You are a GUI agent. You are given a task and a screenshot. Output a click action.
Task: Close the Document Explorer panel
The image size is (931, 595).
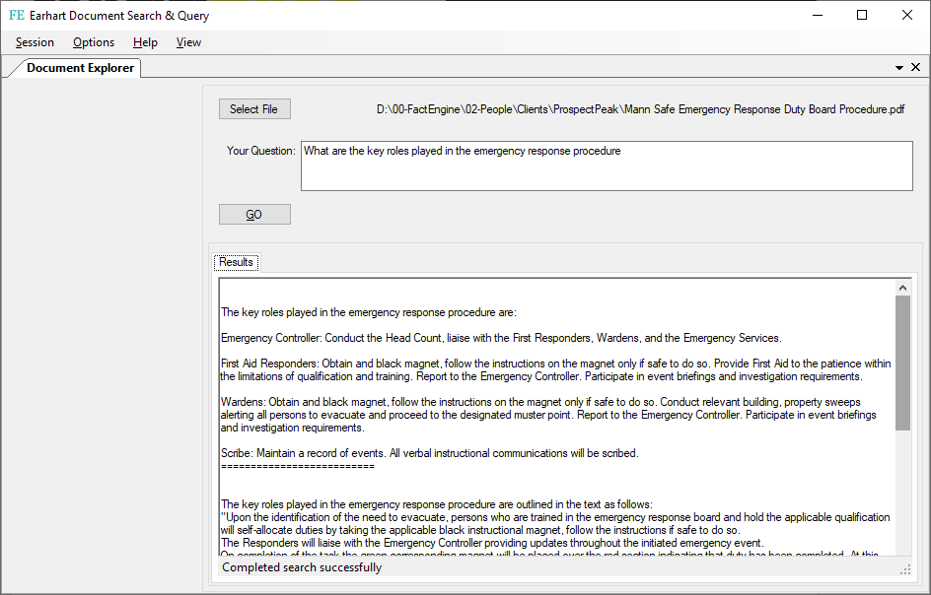915,68
